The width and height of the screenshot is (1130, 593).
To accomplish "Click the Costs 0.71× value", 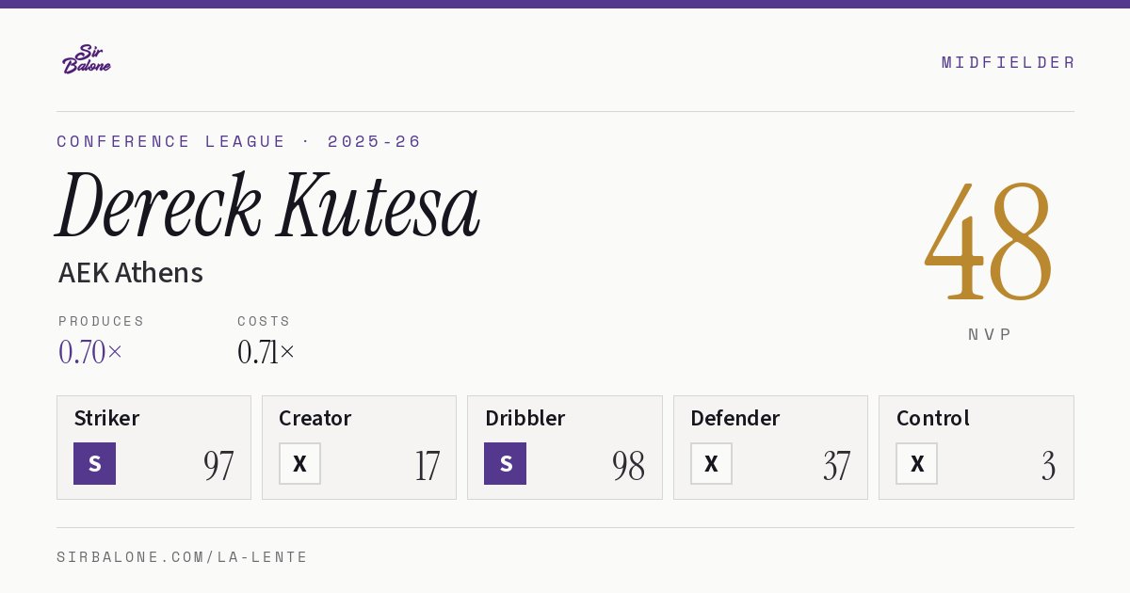I will pos(266,352).
